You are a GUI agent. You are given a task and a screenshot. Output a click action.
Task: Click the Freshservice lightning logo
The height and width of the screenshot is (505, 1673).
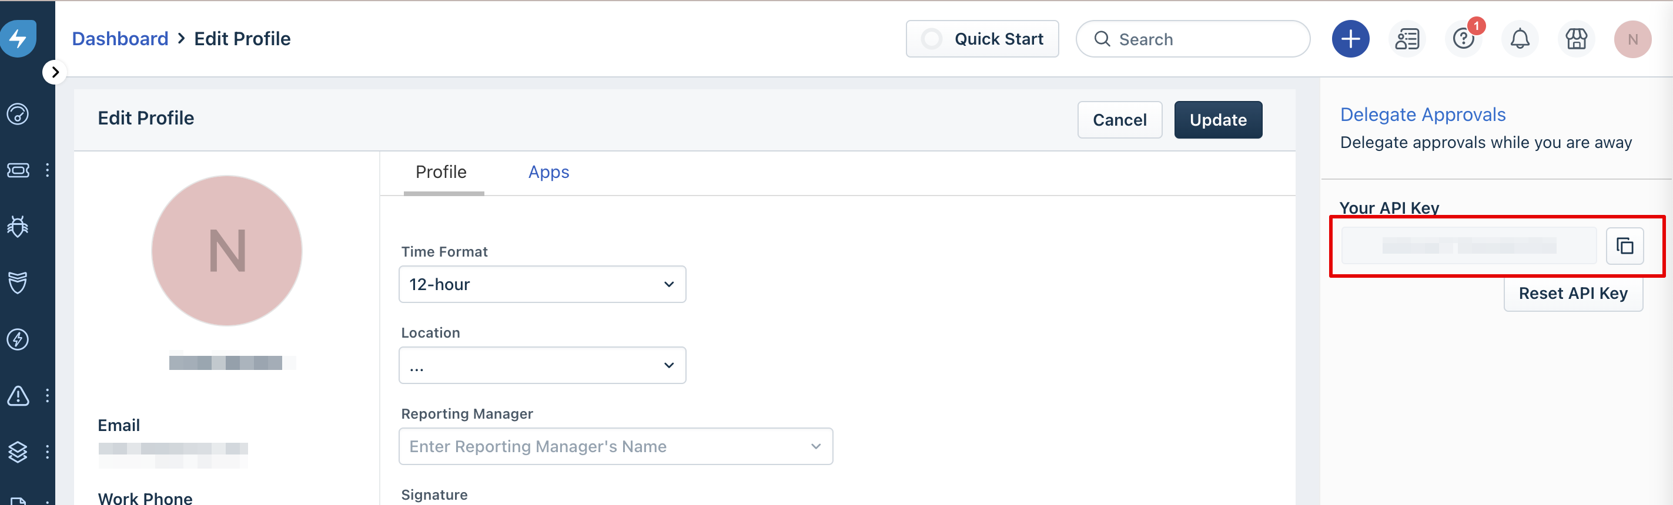click(18, 38)
